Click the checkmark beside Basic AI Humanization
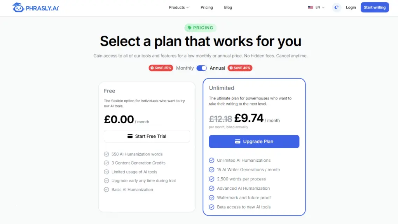This screenshot has width=398, height=224. (x=106, y=190)
